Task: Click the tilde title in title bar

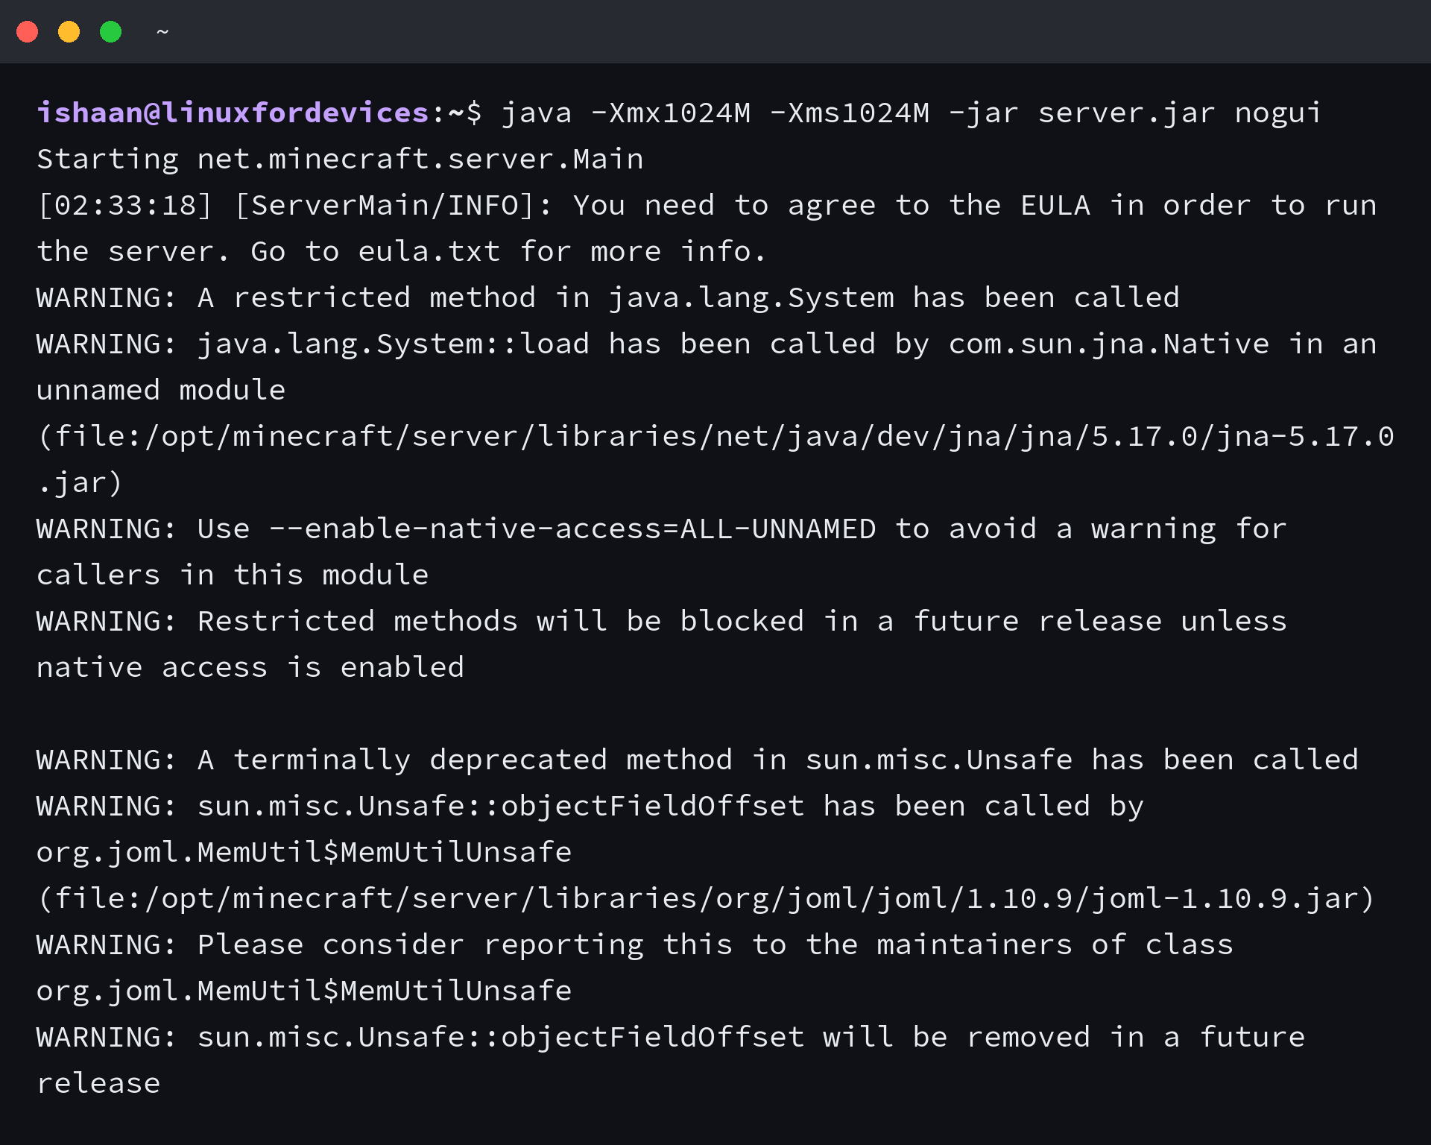Action: point(162,32)
